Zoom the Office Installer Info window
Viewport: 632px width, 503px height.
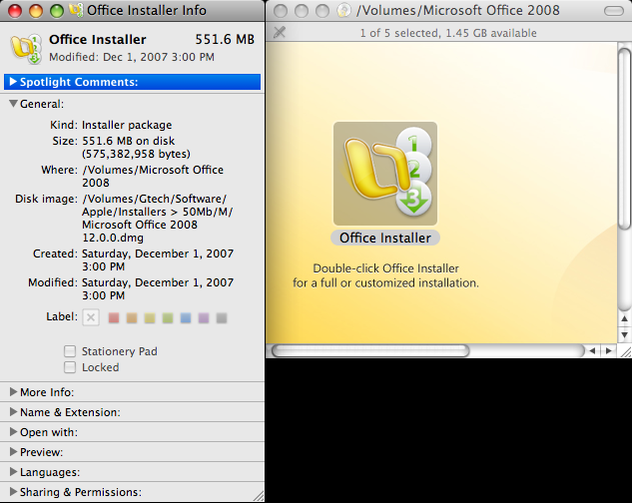pos(57,11)
